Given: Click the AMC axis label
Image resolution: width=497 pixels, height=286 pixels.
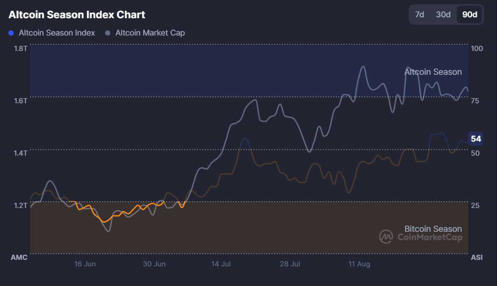Looking at the screenshot, I should [20, 257].
